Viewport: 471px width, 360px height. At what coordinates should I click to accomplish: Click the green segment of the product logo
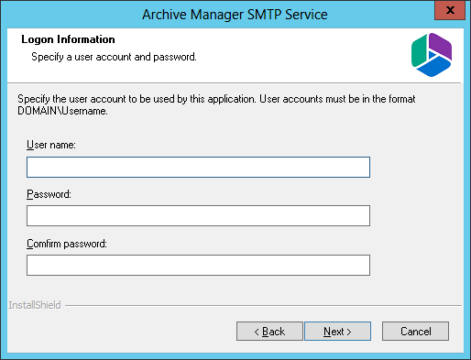pyautogui.click(x=419, y=52)
